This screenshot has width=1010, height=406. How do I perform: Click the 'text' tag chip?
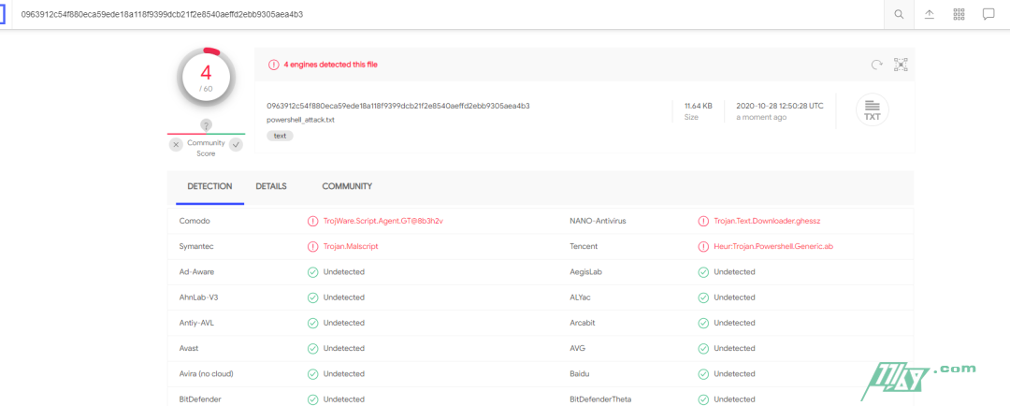coord(280,136)
